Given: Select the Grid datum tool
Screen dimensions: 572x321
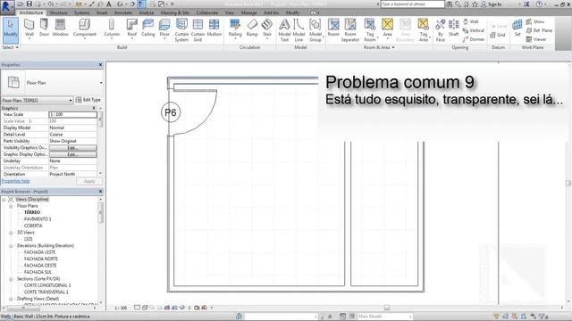Looking at the screenshot, I should [x=498, y=35].
